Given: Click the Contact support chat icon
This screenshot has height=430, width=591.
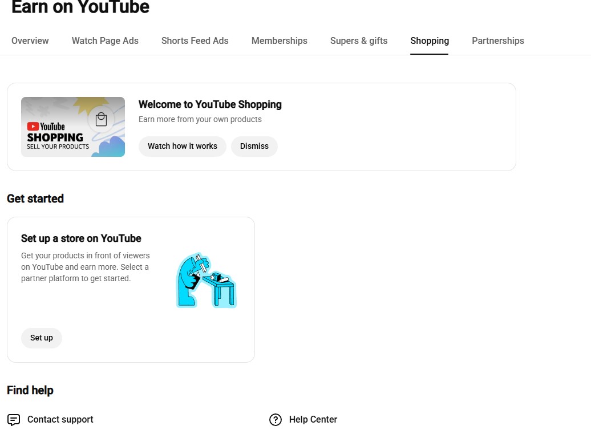Looking at the screenshot, I should 14,419.
